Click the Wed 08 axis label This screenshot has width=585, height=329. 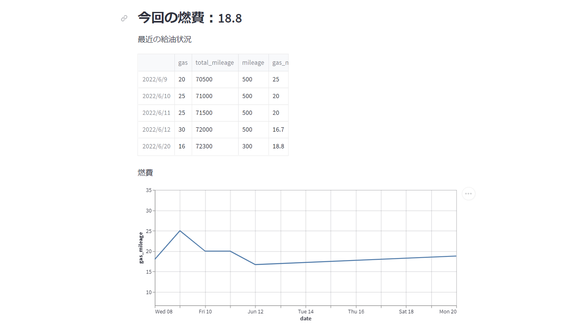(x=163, y=311)
